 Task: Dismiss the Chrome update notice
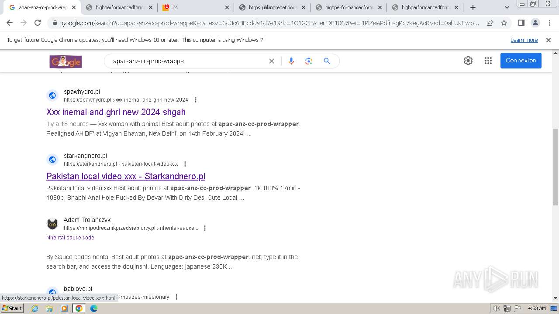[549, 40]
